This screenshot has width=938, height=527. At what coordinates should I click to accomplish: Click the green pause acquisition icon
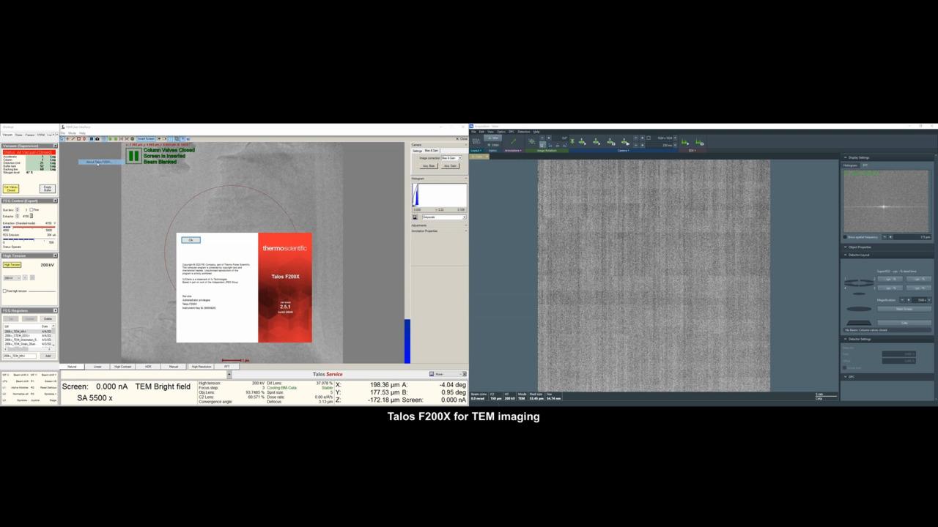(133, 156)
